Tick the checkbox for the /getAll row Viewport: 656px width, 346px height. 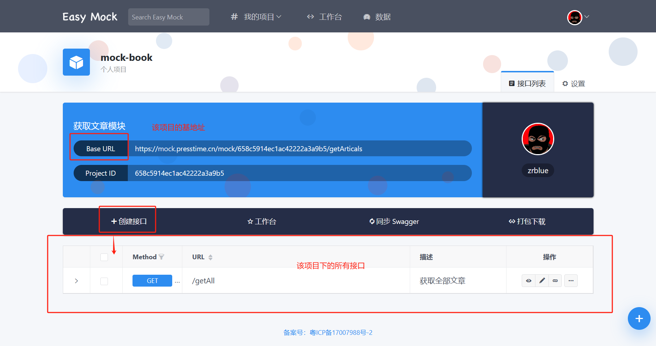104,281
